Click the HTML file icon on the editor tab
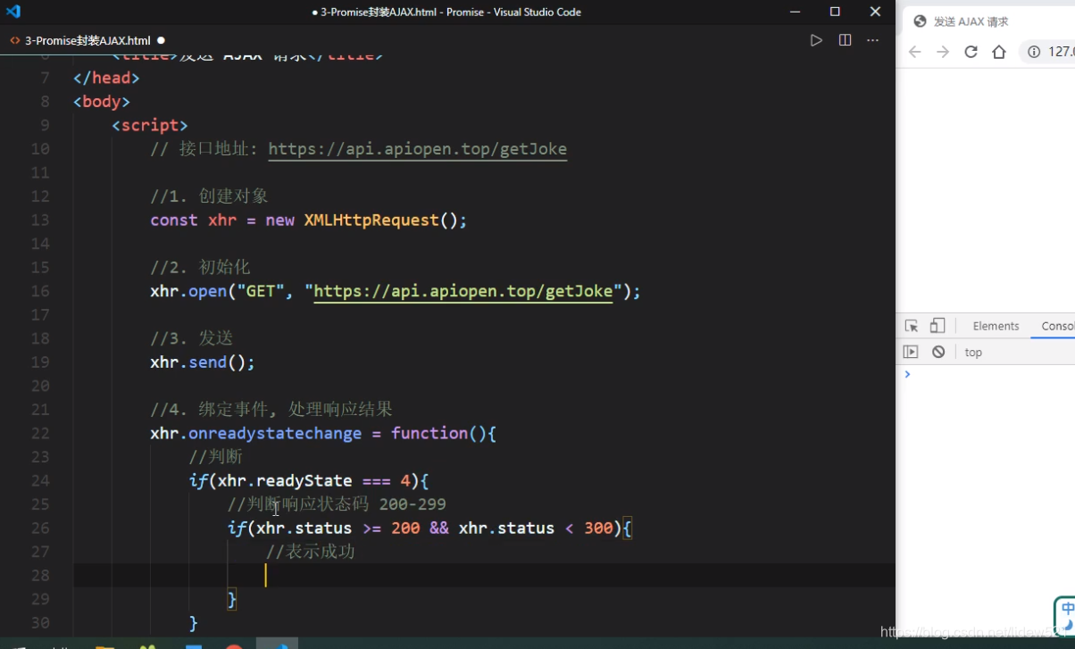Viewport: 1075px width, 649px height. point(14,40)
